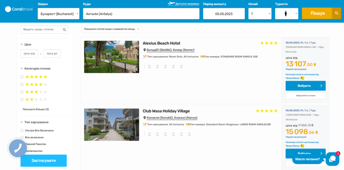Click the star rating of Alexius Beach Hotel
Screen dimensions: 344x170
[269, 43]
